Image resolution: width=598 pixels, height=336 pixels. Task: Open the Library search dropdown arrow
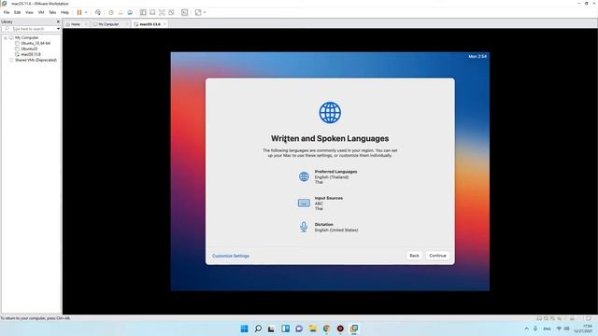click(58, 29)
